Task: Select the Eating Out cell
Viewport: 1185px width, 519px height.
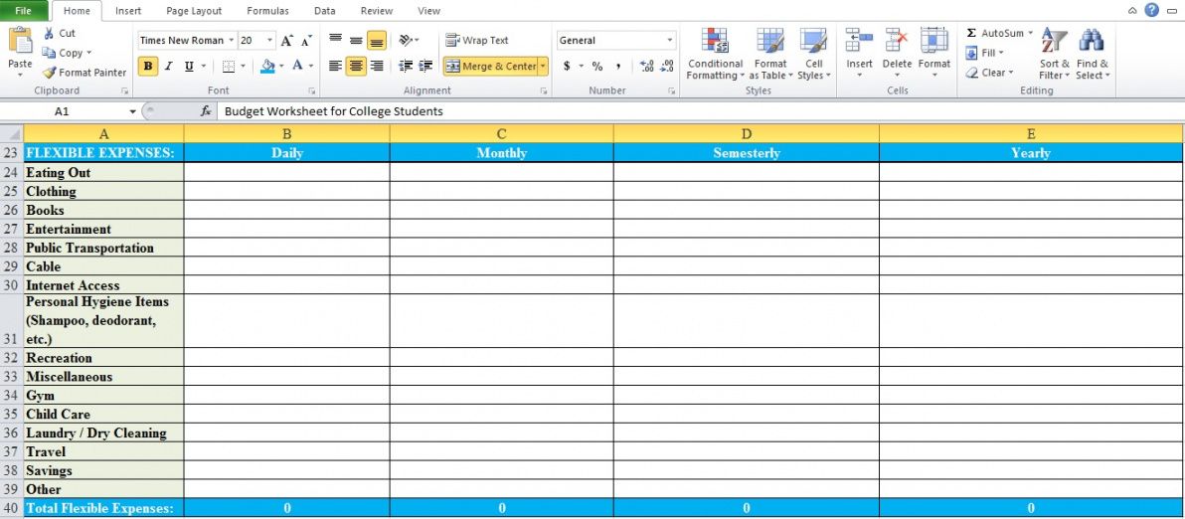Action: click(x=103, y=173)
